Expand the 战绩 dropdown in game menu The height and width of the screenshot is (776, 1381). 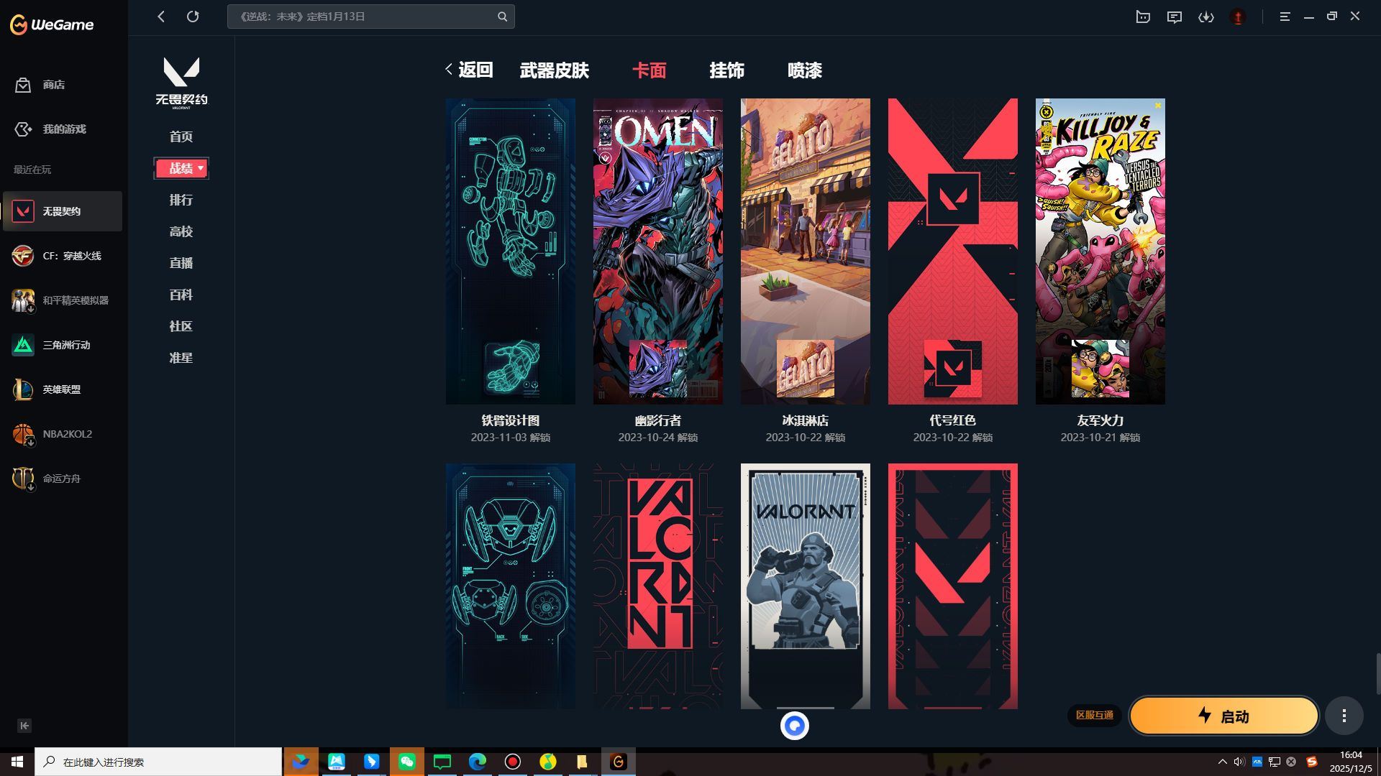[200, 168]
